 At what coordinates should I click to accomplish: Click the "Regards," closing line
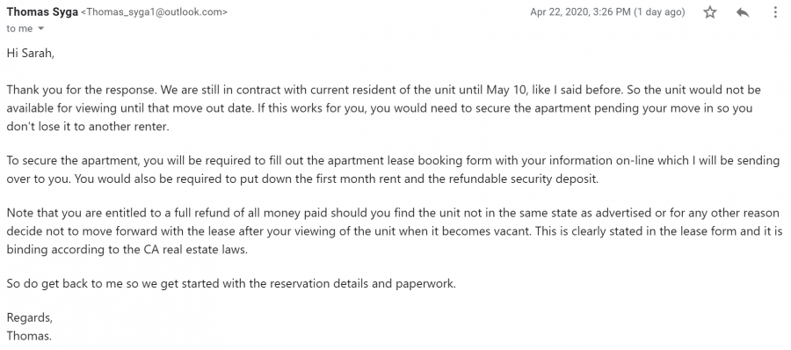coord(29,318)
